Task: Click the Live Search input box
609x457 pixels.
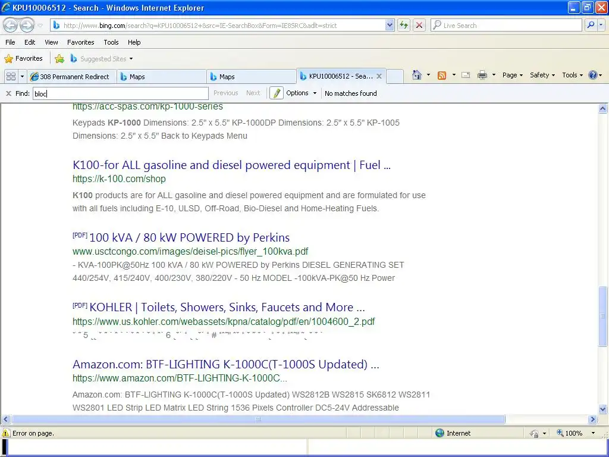Action: (506, 25)
